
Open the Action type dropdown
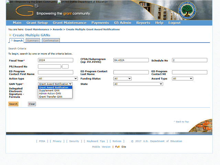pyautogui.click(x=58, y=79)
